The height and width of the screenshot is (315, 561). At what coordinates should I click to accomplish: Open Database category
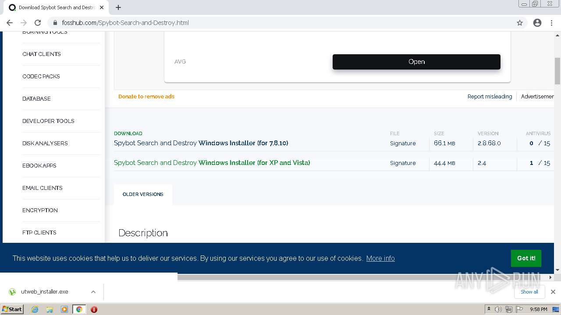(x=36, y=99)
